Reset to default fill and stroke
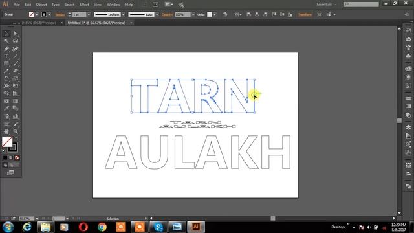 (4, 151)
